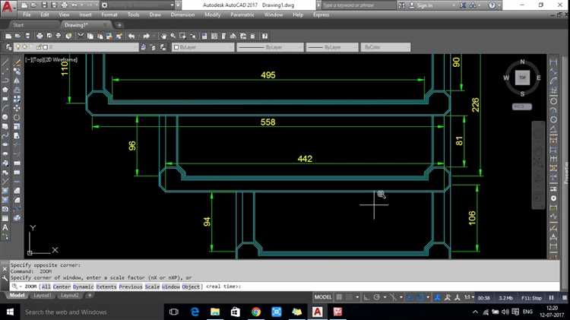
Task: Open the ByColor plot style dropdown
Action: point(384,47)
